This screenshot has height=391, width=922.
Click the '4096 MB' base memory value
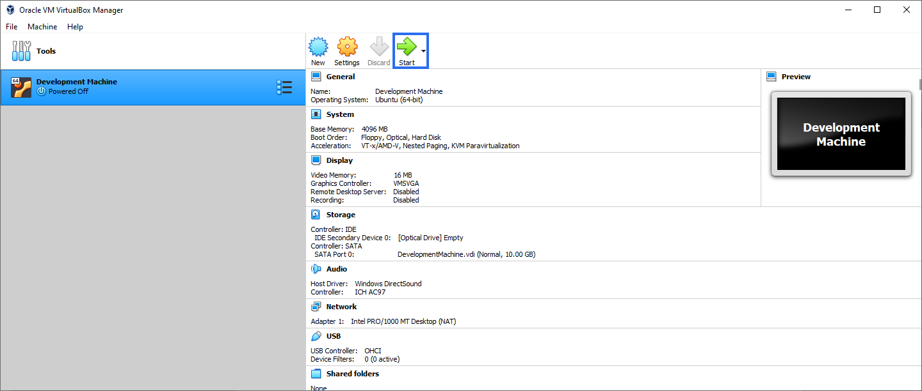[x=375, y=129]
